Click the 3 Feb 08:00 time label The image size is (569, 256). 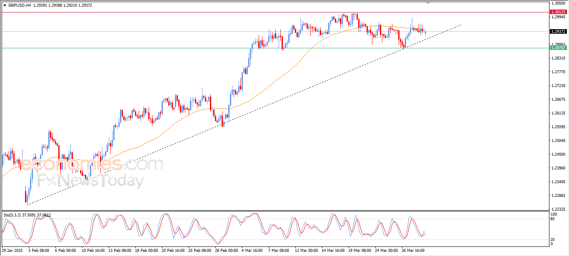click(39, 251)
